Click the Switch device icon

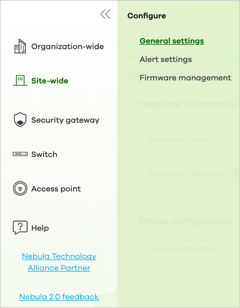click(20, 154)
